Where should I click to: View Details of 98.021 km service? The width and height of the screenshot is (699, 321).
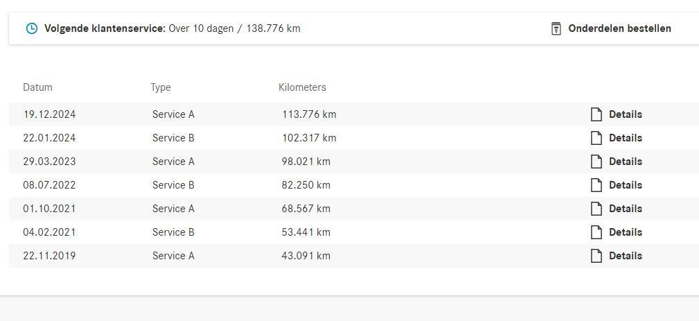coord(626,162)
